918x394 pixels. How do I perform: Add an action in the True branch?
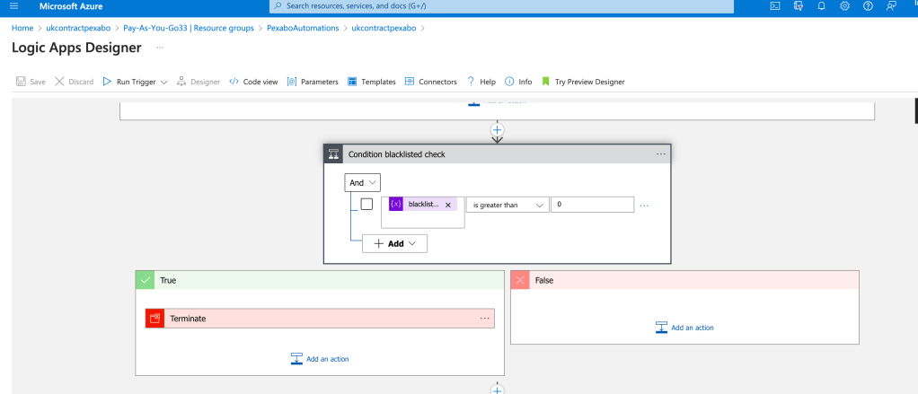(321, 359)
